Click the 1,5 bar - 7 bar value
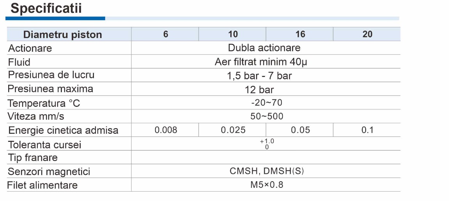This screenshot has height=201, width=449. pyautogui.click(x=259, y=75)
